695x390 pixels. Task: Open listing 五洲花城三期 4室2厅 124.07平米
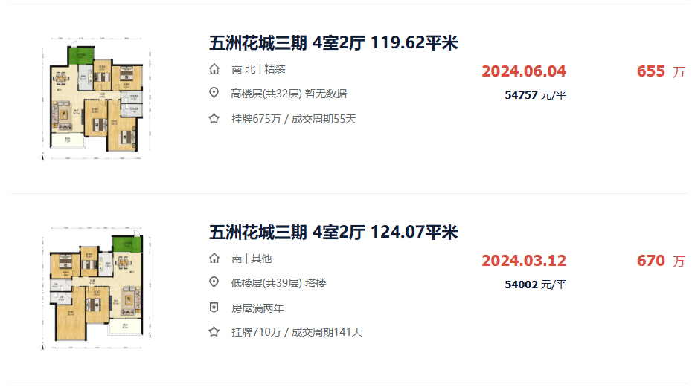333,233
